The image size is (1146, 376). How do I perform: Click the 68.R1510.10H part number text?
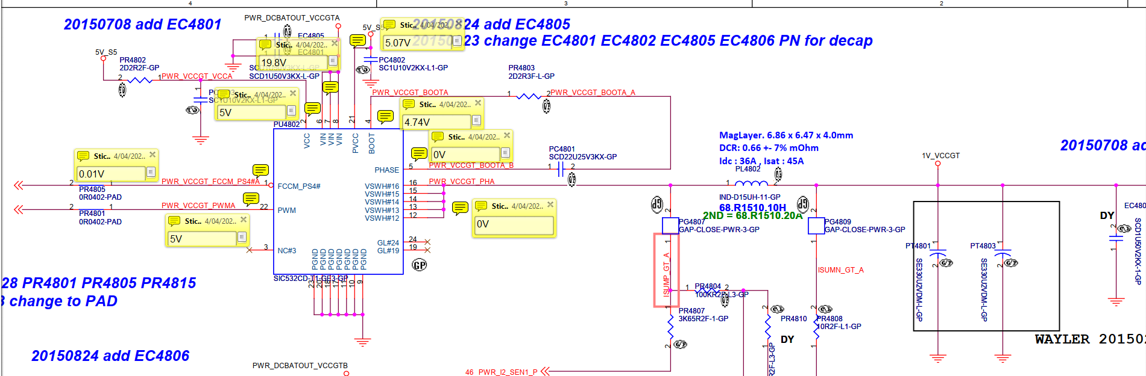point(753,208)
